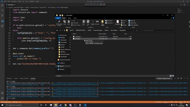Collapse the File Explorer ribbon with the chevron
Image resolution: width=190 pixels, height=107 pixels.
171,18
